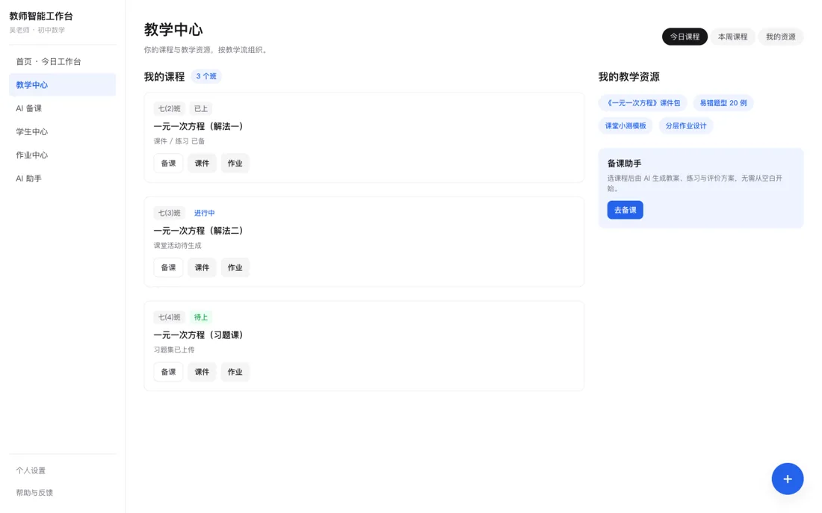Open 分层作业设计 resource tag
Image resolution: width=822 pixels, height=513 pixels.
686,125
